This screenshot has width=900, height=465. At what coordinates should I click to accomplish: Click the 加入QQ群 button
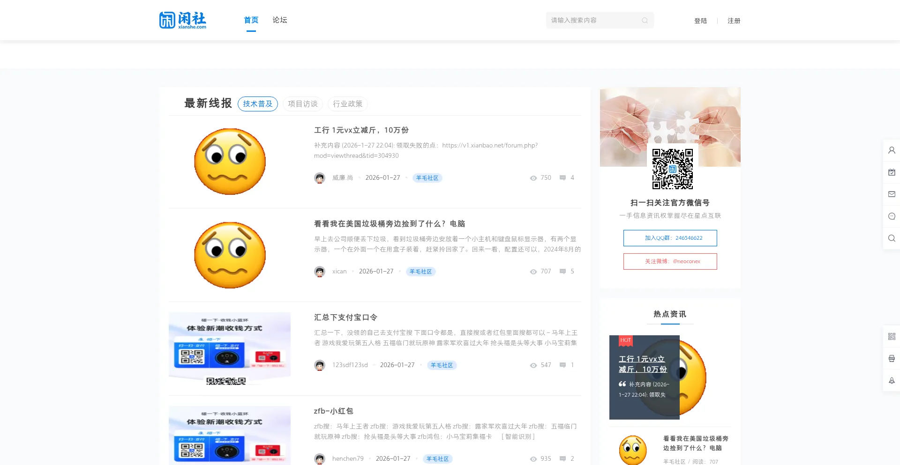click(670, 238)
